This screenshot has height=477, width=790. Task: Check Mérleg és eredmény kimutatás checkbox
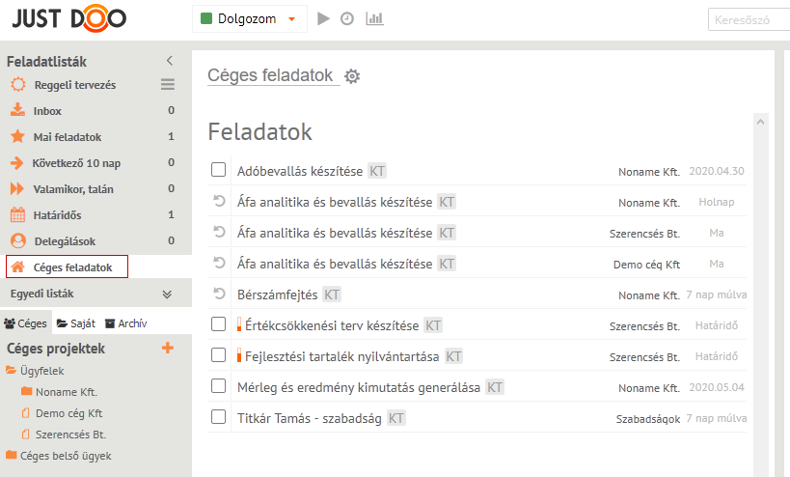point(218,385)
